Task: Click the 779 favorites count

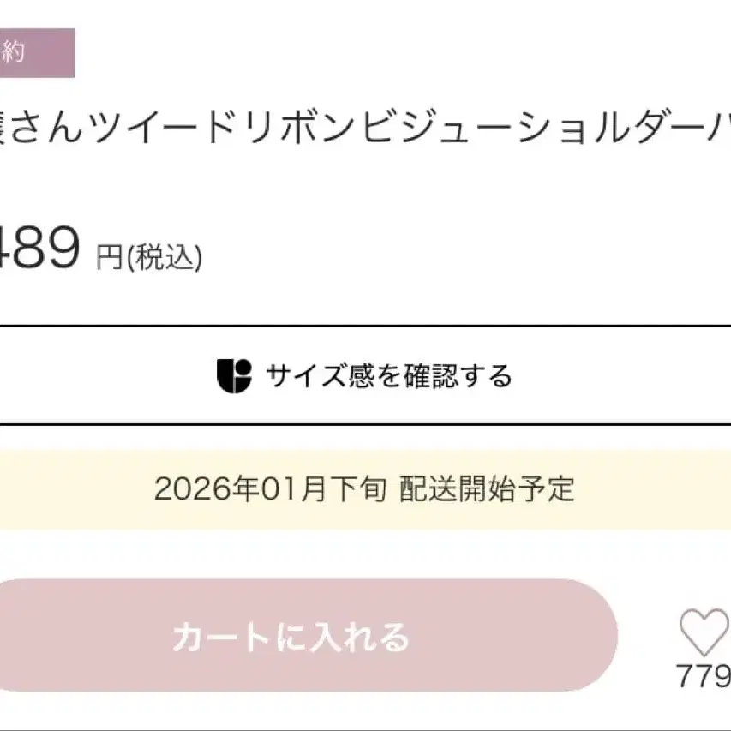Action: point(703,677)
